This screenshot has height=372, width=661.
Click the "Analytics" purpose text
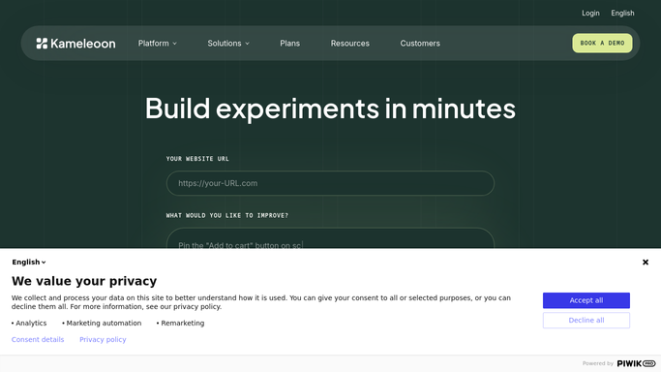(x=31, y=323)
